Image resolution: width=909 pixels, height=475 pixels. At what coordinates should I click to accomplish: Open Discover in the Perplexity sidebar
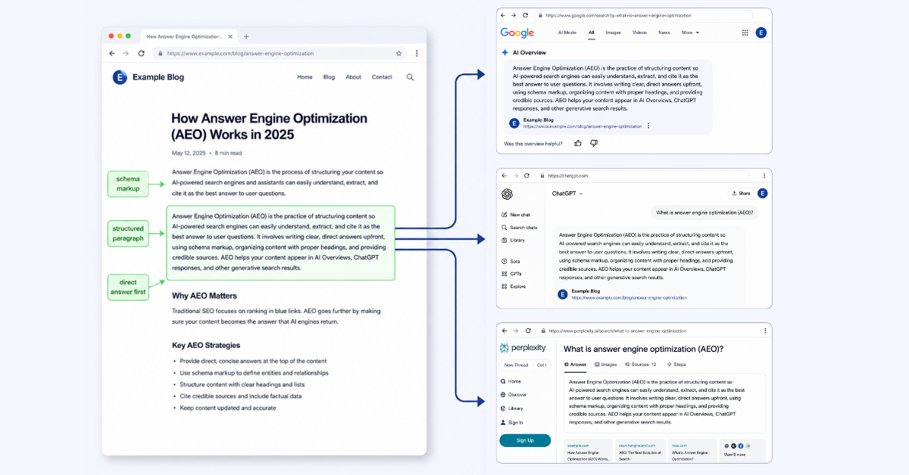coord(514,395)
